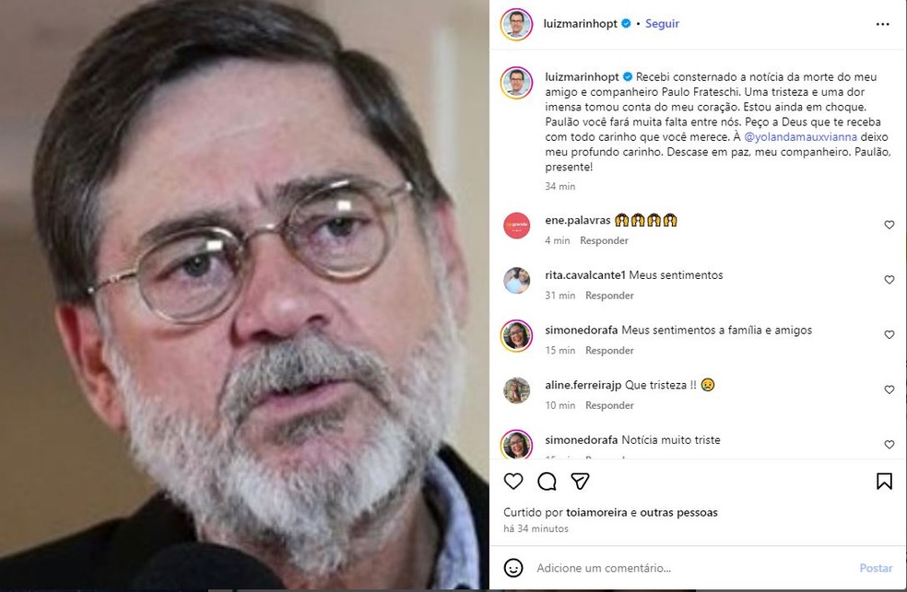Click the luizmarinhopt username in the caption
Viewport: 907px width, 592px height.
(579, 76)
